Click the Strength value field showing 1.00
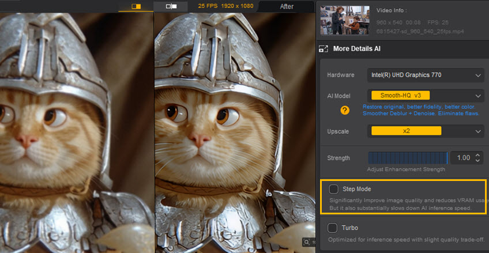Viewport: 489px width, 253px height. (462, 158)
